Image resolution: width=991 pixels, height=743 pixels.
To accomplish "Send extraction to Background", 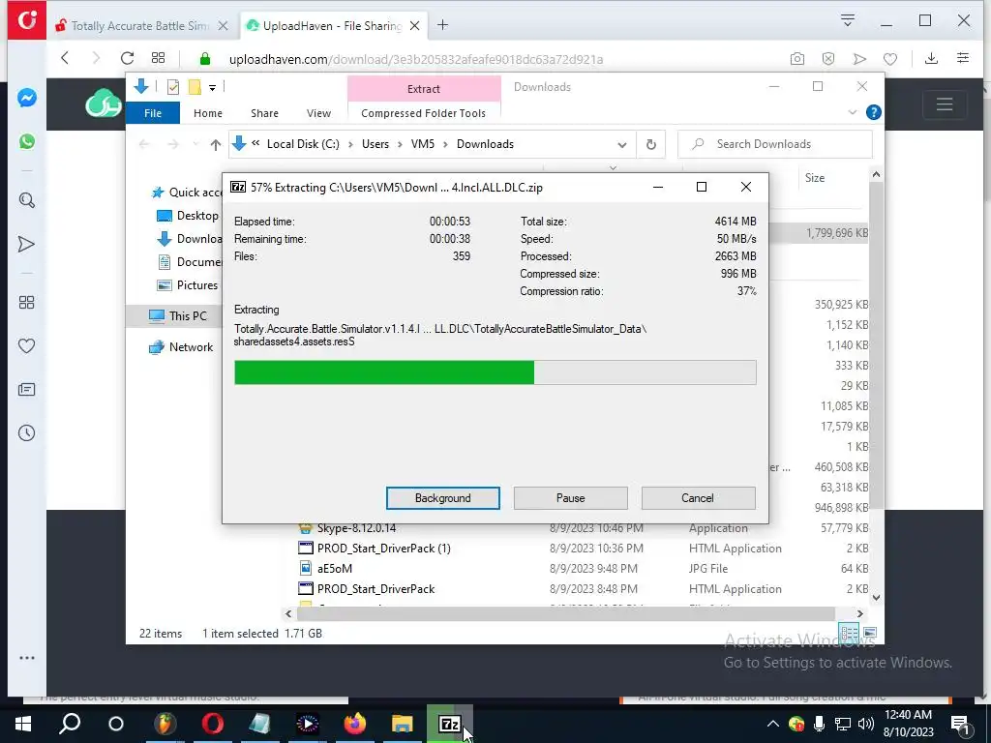I will 442,498.
